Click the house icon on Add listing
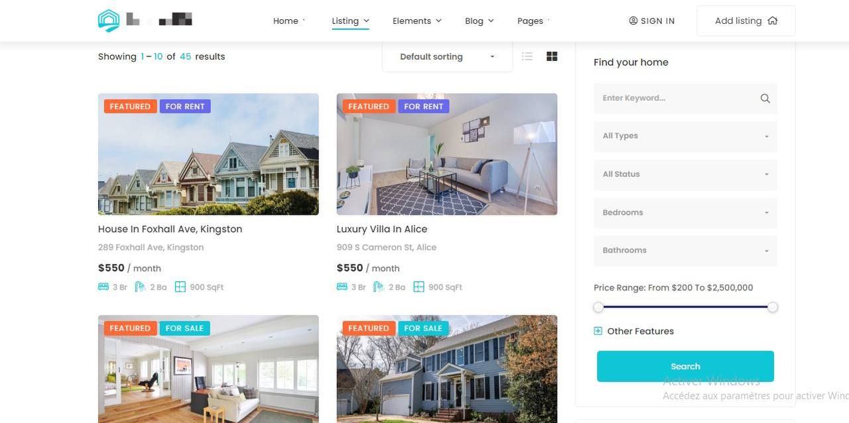The image size is (849, 423). pos(772,21)
